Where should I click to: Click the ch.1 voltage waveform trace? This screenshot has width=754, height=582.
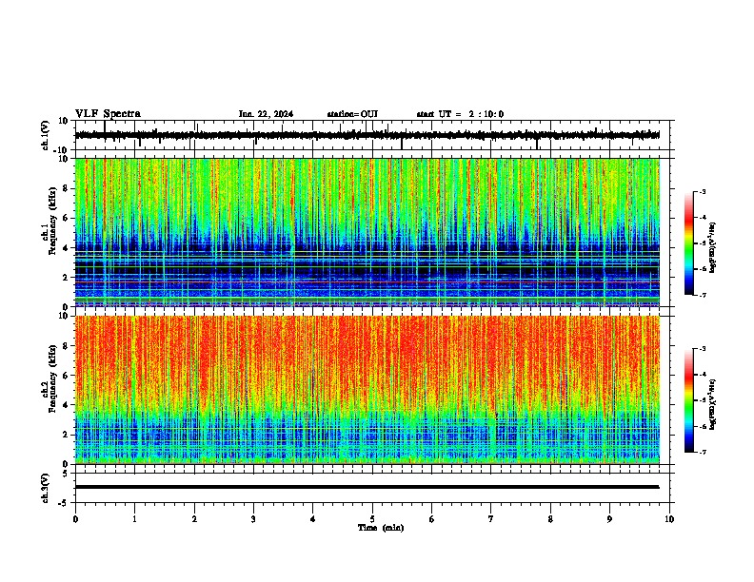[367, 135]
